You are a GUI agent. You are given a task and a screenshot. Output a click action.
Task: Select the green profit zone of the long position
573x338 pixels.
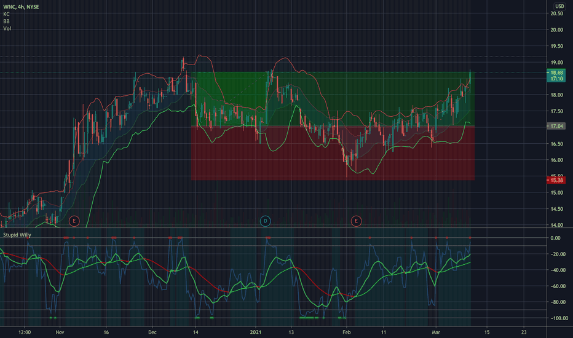click(333, 99)
